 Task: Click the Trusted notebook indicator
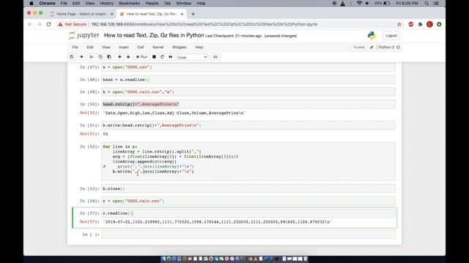(x=358, y=47)
